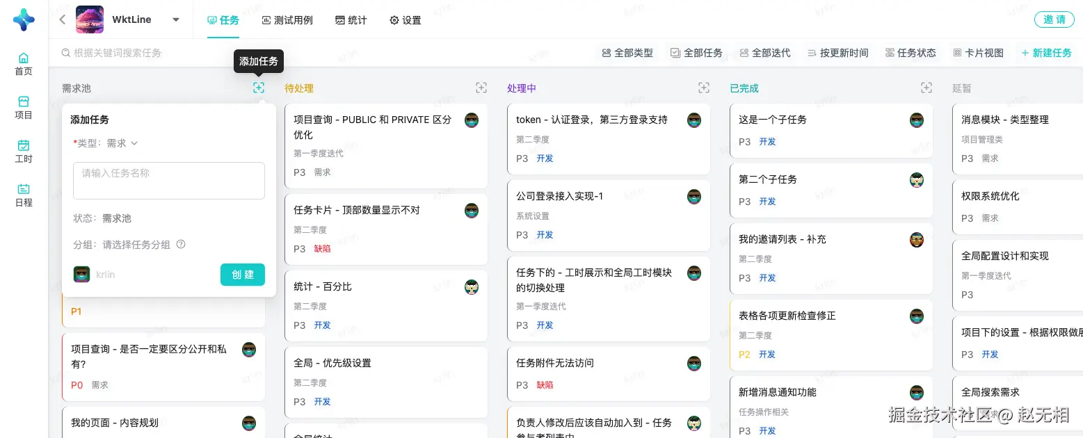Screen dimensions: 1083x438
Task: Open the 全部任务 filter
Action: [696, 53]
